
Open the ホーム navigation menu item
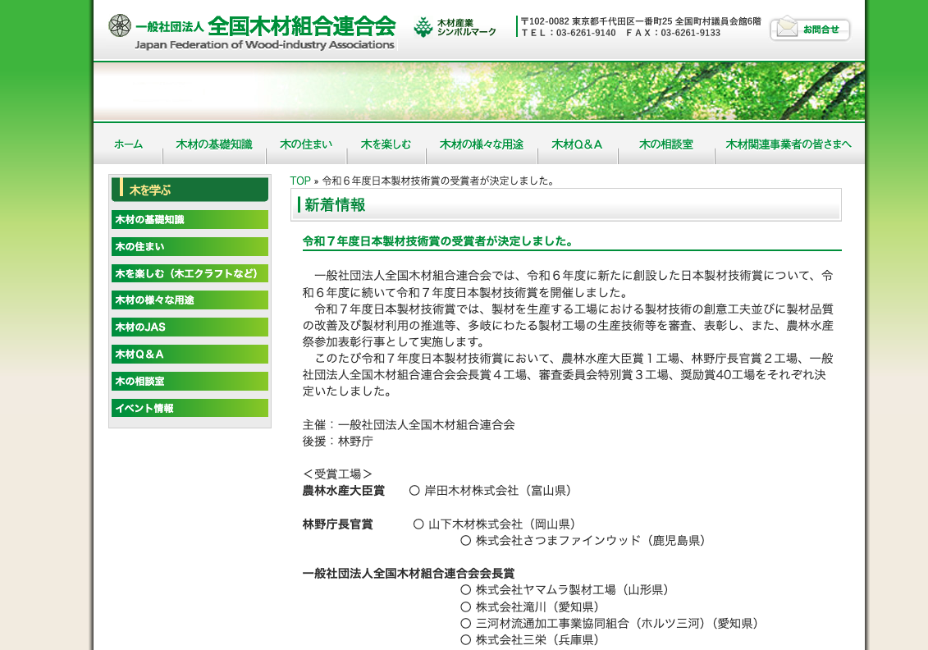[128, 144]
